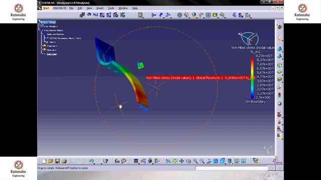Screen dimensions: 321x180
Task: Click the Open file folder icon
Action: click(51, 161)
